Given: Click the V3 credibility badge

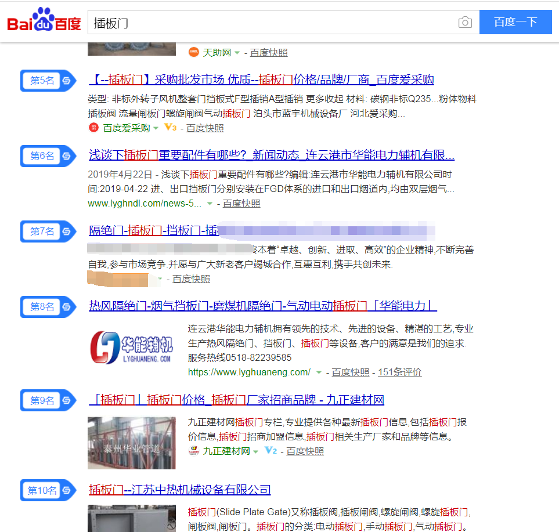Looking at the screenshot, I should [x=170, y=127].
